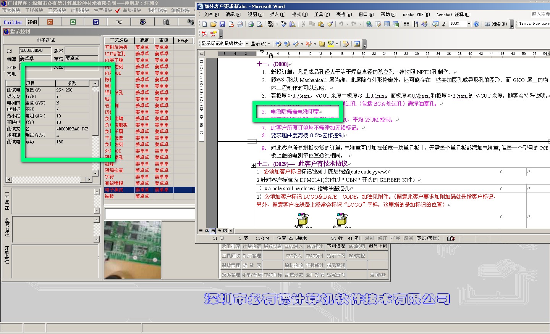Viewport: 550px width, 334px height.
Task: Switch to Outline view button in Word
Action: [219, 231]
